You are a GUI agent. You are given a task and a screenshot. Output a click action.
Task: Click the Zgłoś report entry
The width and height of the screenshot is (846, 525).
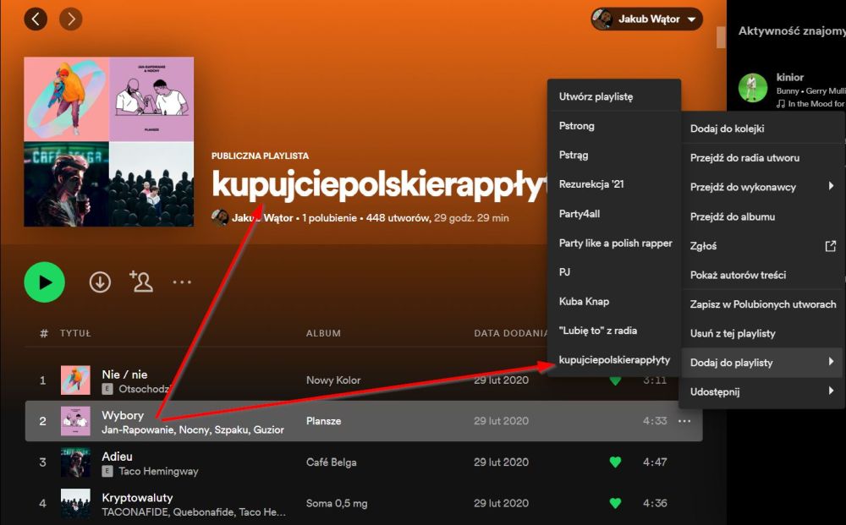[x=762, y=245]
